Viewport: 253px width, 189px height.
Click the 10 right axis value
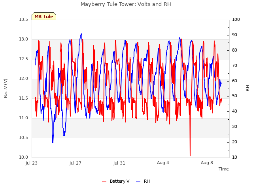pyautogui.click(x=234, y=157)
